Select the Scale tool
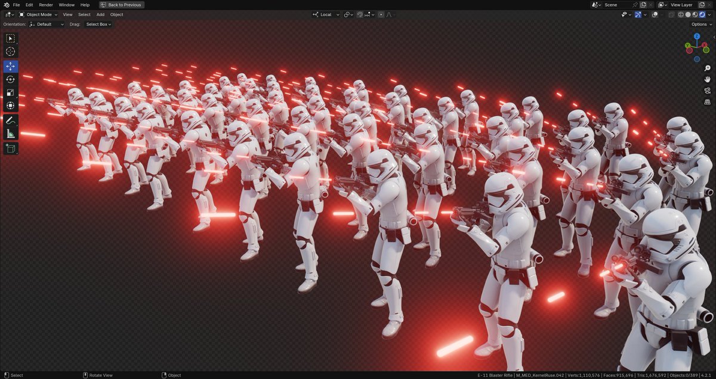Screen dimensions: 716x379 11,93
